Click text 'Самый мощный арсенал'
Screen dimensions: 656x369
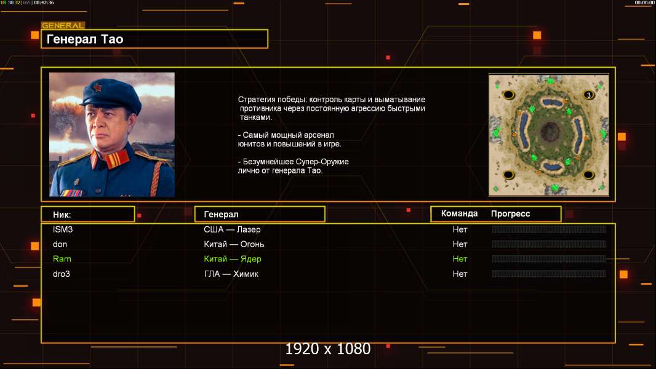[288, 135]
